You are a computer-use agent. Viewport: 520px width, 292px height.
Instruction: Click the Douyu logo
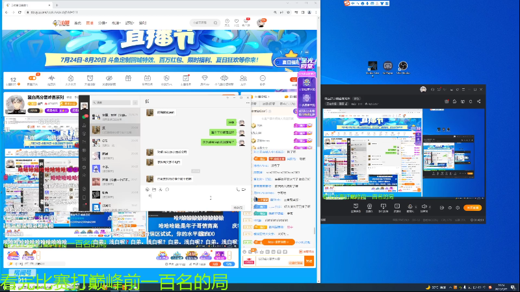(x=61, y=23)
